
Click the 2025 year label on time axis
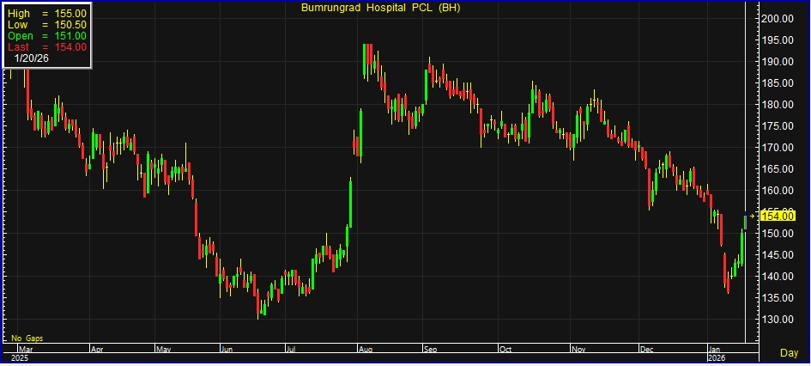(x=19, y=357)
